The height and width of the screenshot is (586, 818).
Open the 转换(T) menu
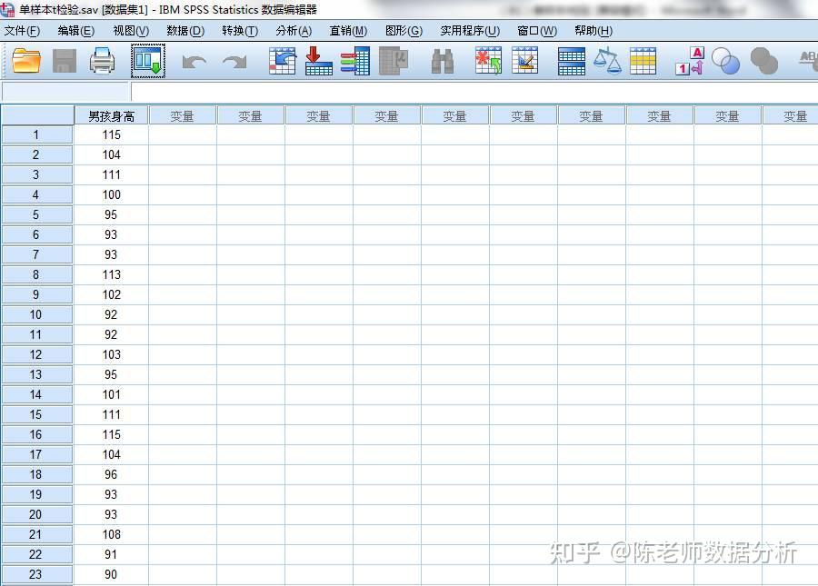[x=239, y=30]
